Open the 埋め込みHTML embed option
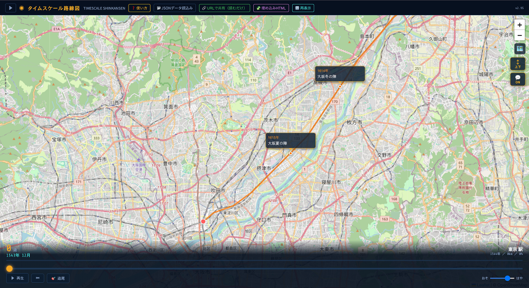This screenshot has height=288, width=529. point(271,8)
